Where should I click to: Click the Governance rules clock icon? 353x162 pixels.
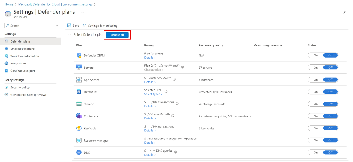(x=6, y=95)
